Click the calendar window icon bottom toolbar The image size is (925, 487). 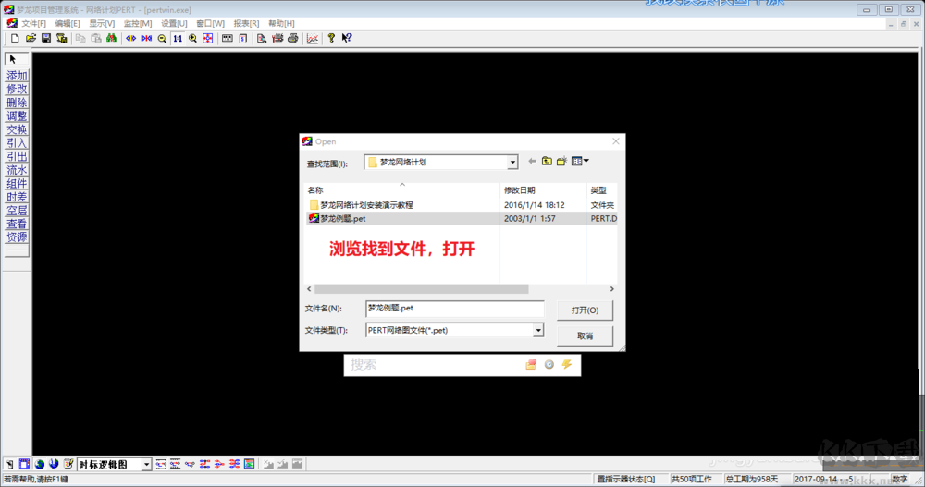[24, 464]
